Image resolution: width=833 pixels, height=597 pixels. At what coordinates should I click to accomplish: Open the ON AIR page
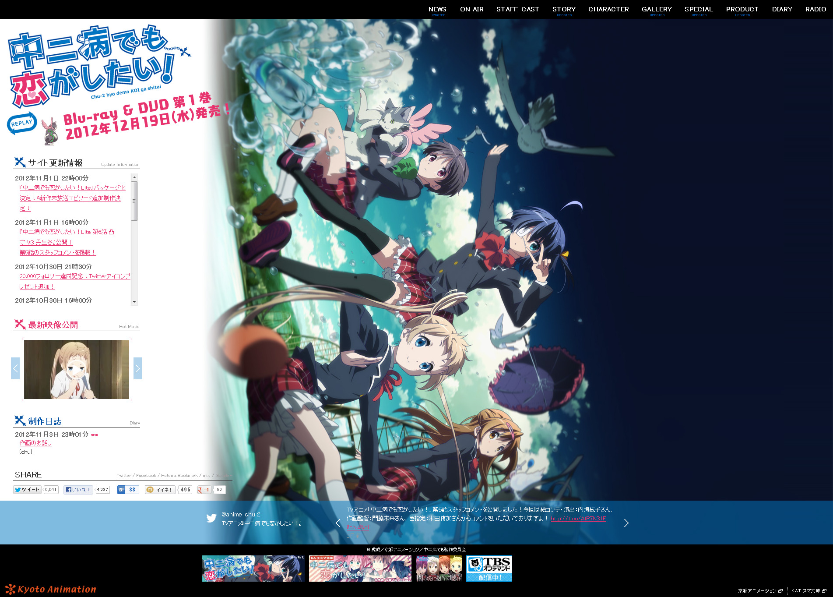pyautogui.click(x=471, y=9)
